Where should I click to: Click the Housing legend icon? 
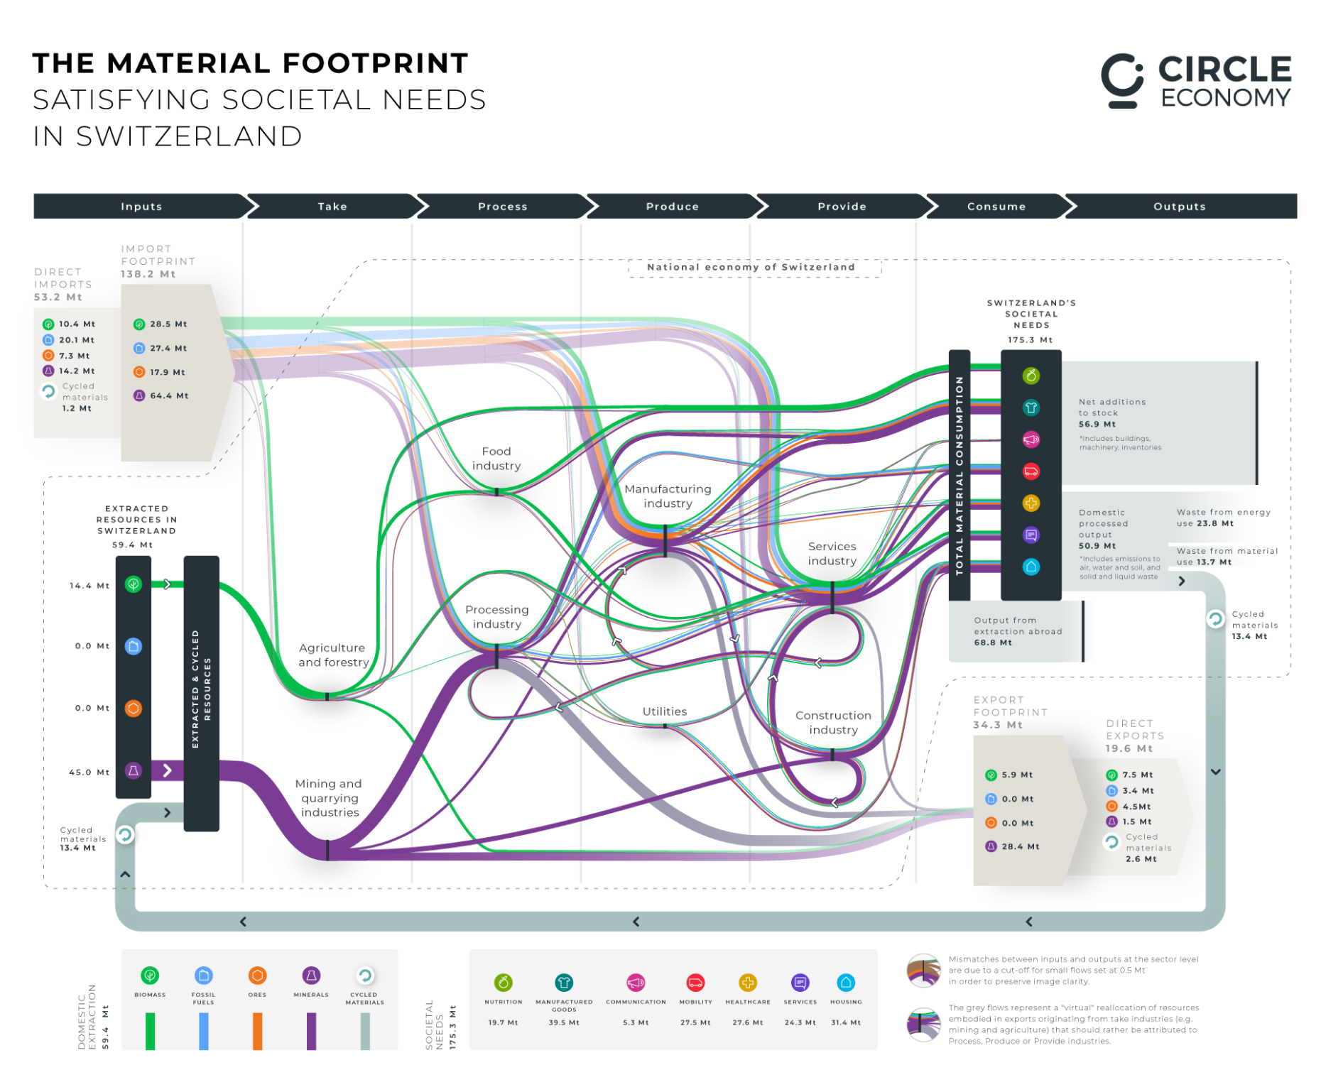point(846,983)
